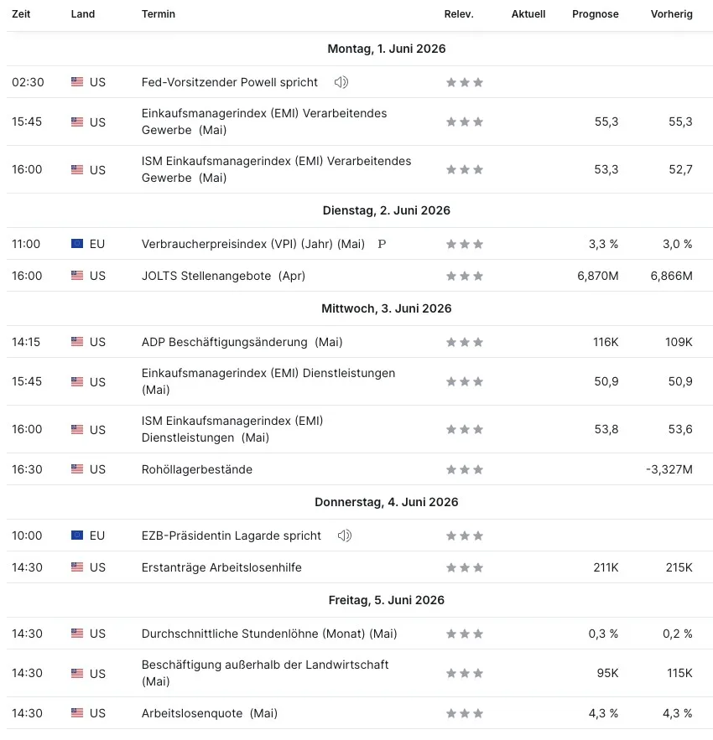
Task: Open Beschäftigung außerhalb der Landwirtschaft event
Action: (264, 673)
